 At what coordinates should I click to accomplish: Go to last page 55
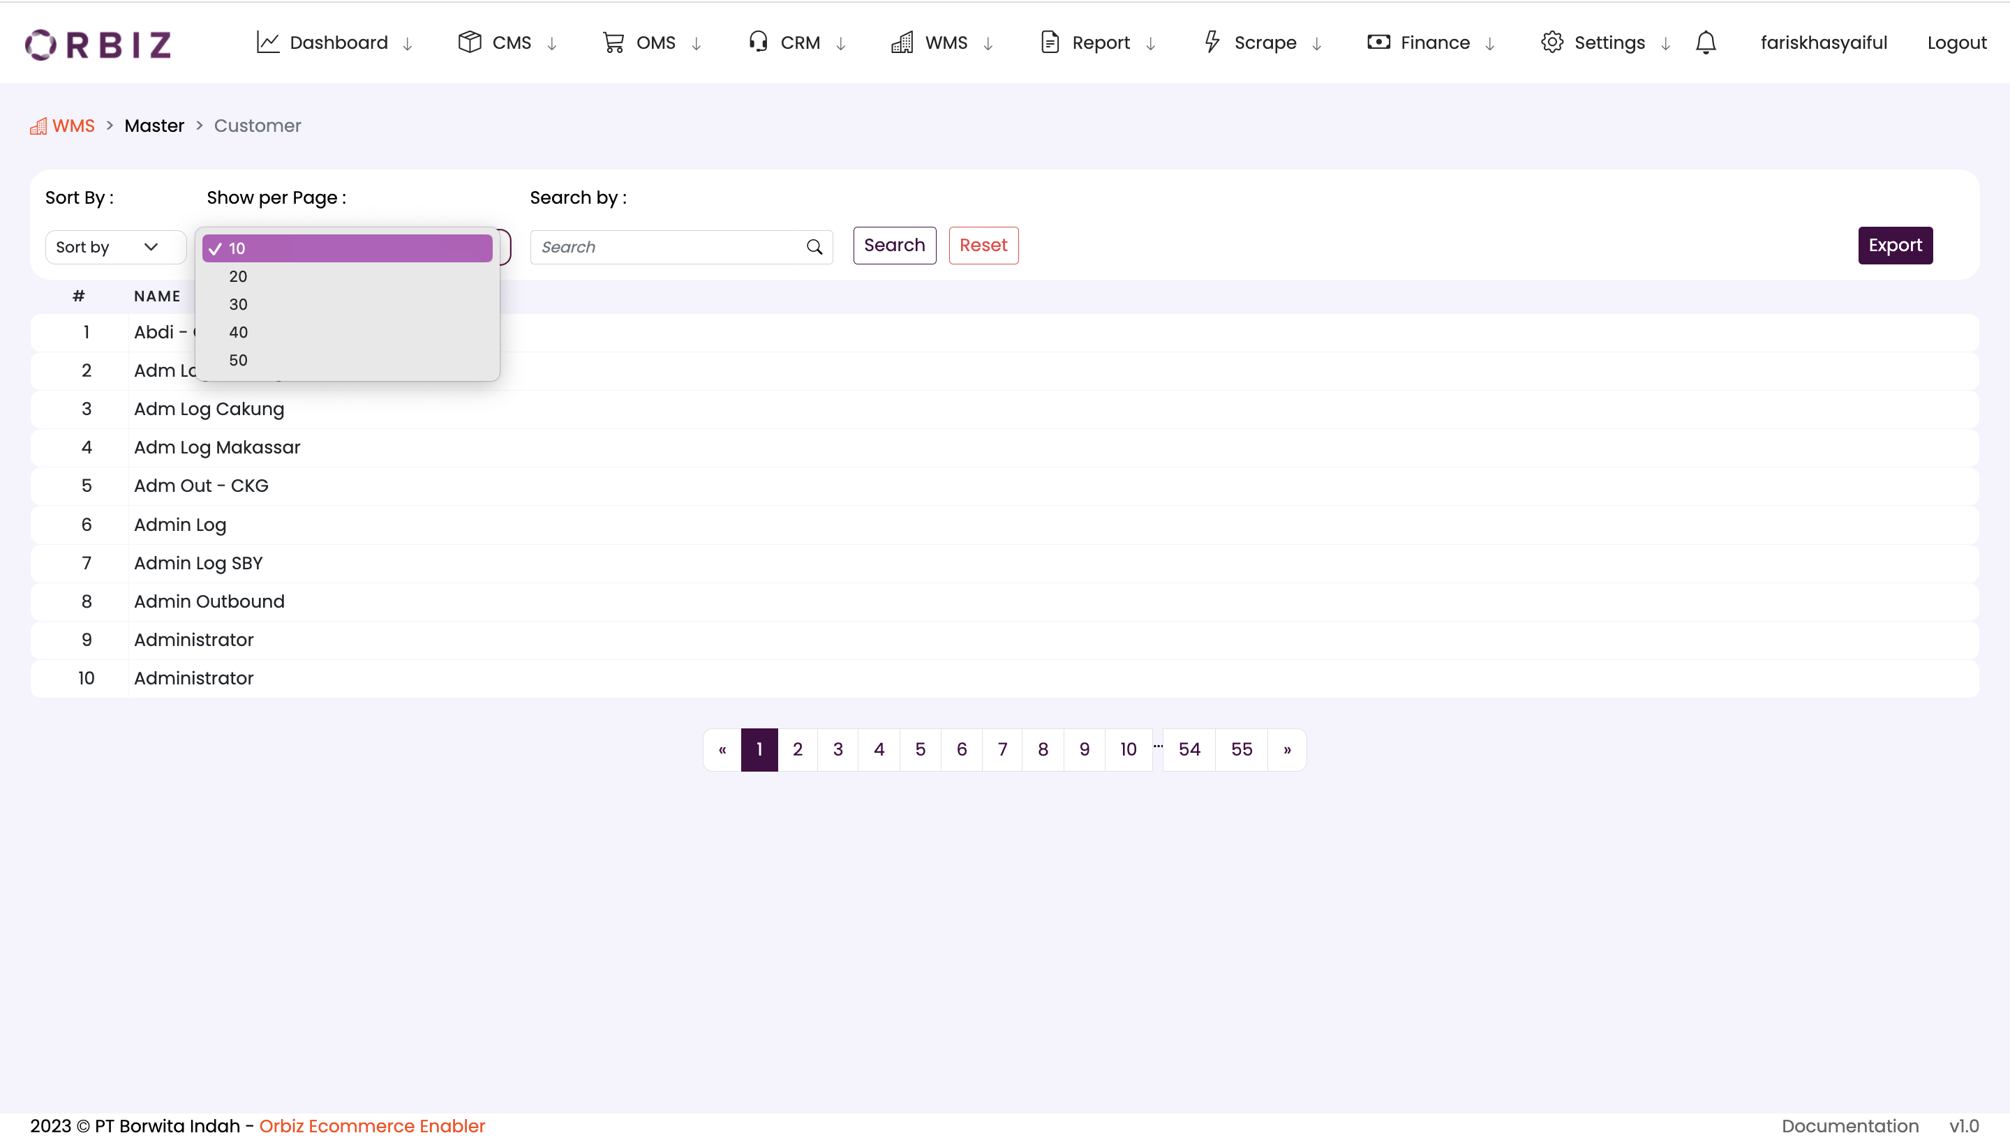click(x=1242, y=750)
